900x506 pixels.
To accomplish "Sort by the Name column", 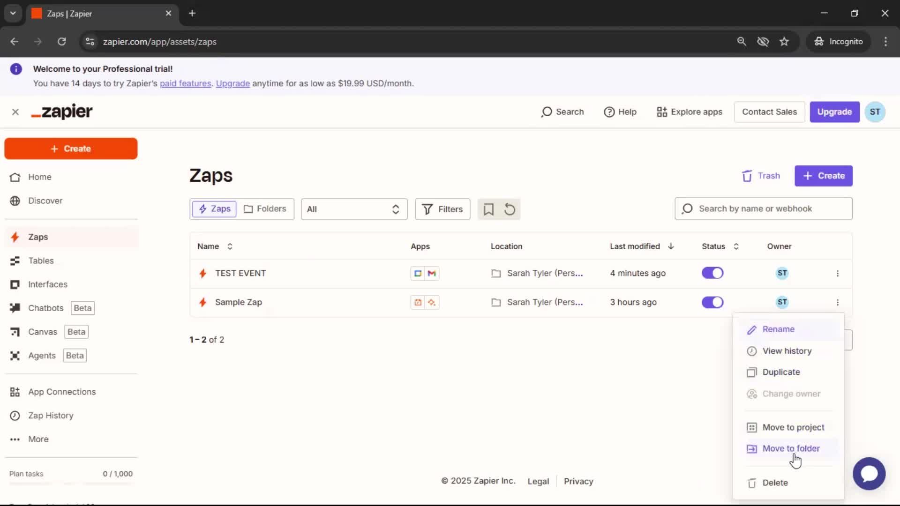I will [215, 246].
